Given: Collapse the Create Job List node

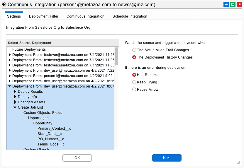Looking at the screenshot, I should pyautogui.click(x=15, y=107).
